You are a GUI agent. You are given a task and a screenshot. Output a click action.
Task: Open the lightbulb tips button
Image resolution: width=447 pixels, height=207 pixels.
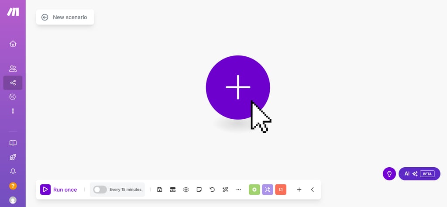tap(389, 174)
